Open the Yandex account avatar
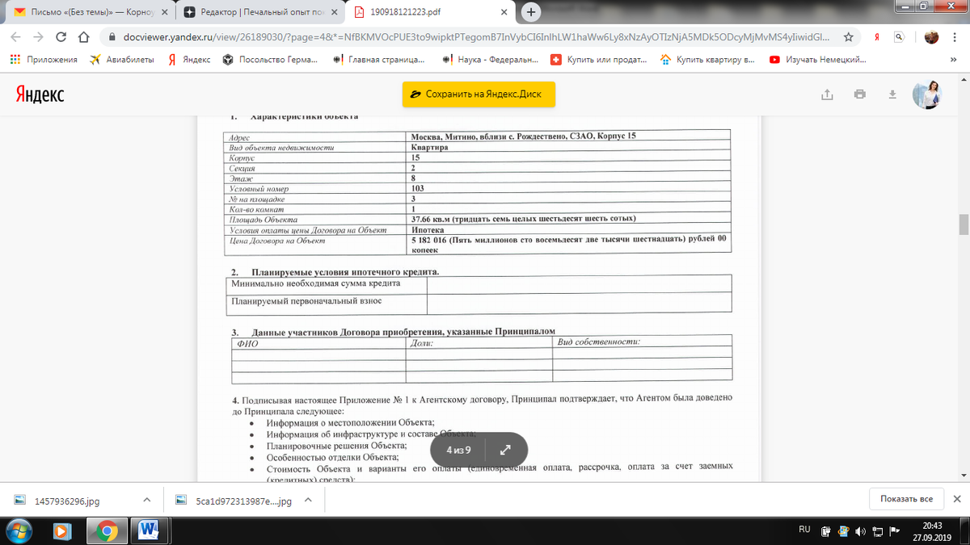Screen dimensions: 970x545 tap(927, 94)
